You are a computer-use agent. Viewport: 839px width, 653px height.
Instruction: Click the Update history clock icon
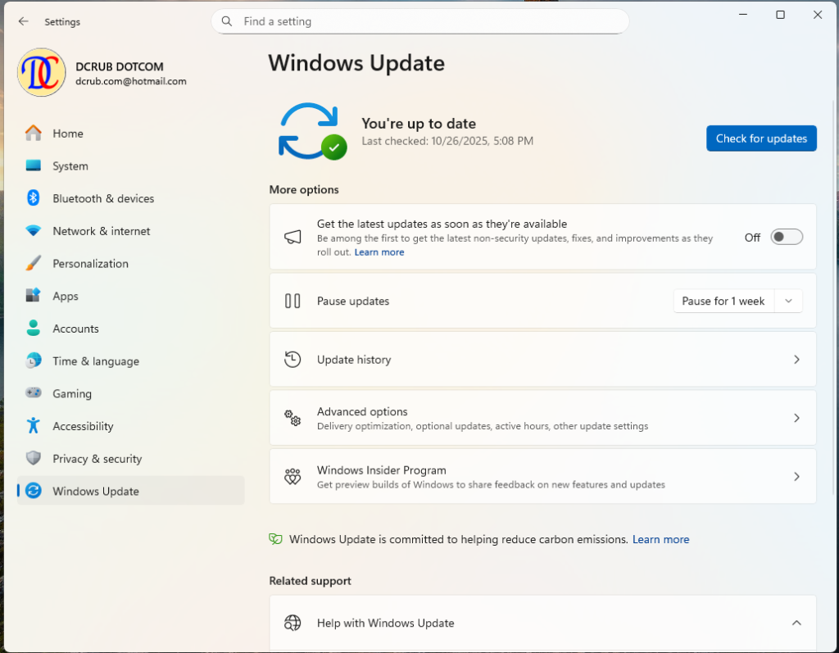[293, 360]
